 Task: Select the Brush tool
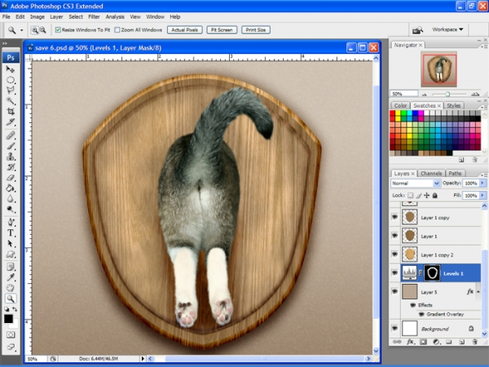point(11,146)
